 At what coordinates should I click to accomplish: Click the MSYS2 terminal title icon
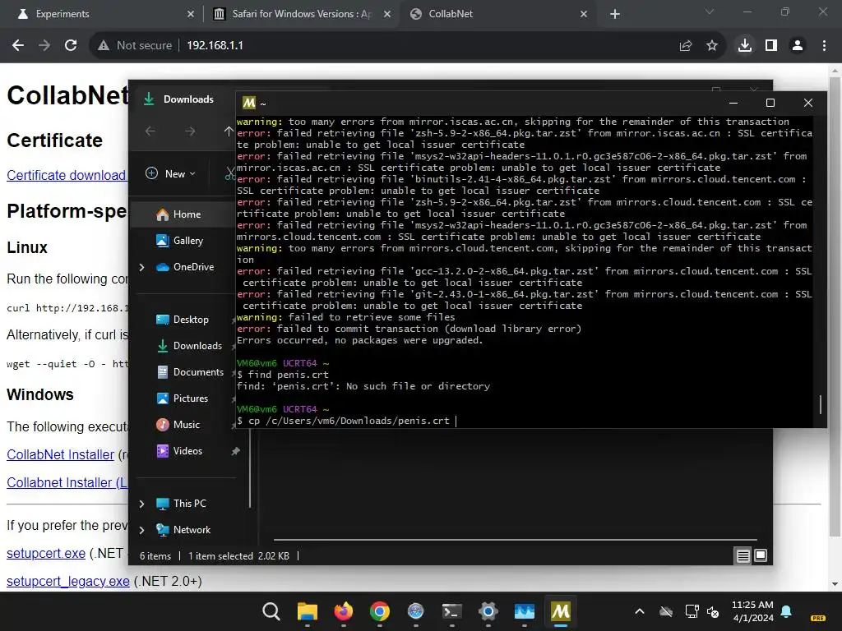click(x=248, y=103)
